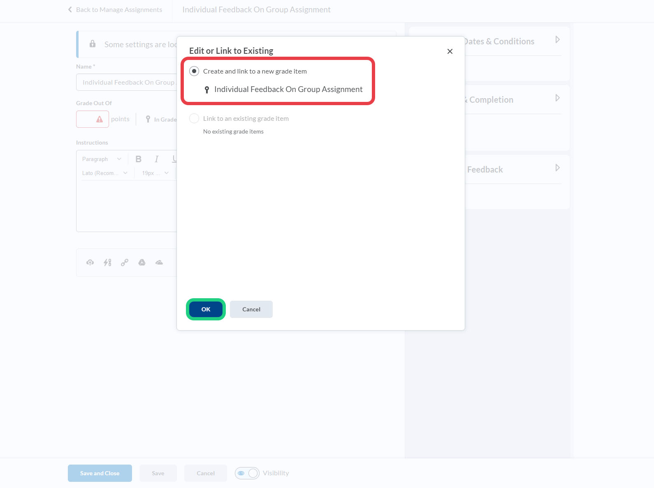Open the Lato font family dropdown
This screenshot has height=488, width=654.
click(x=104, y=173)
